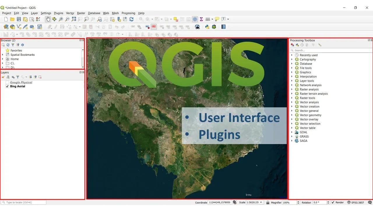
Task: Expand the Spatial Bookmarks browser node
Action: 3,55
